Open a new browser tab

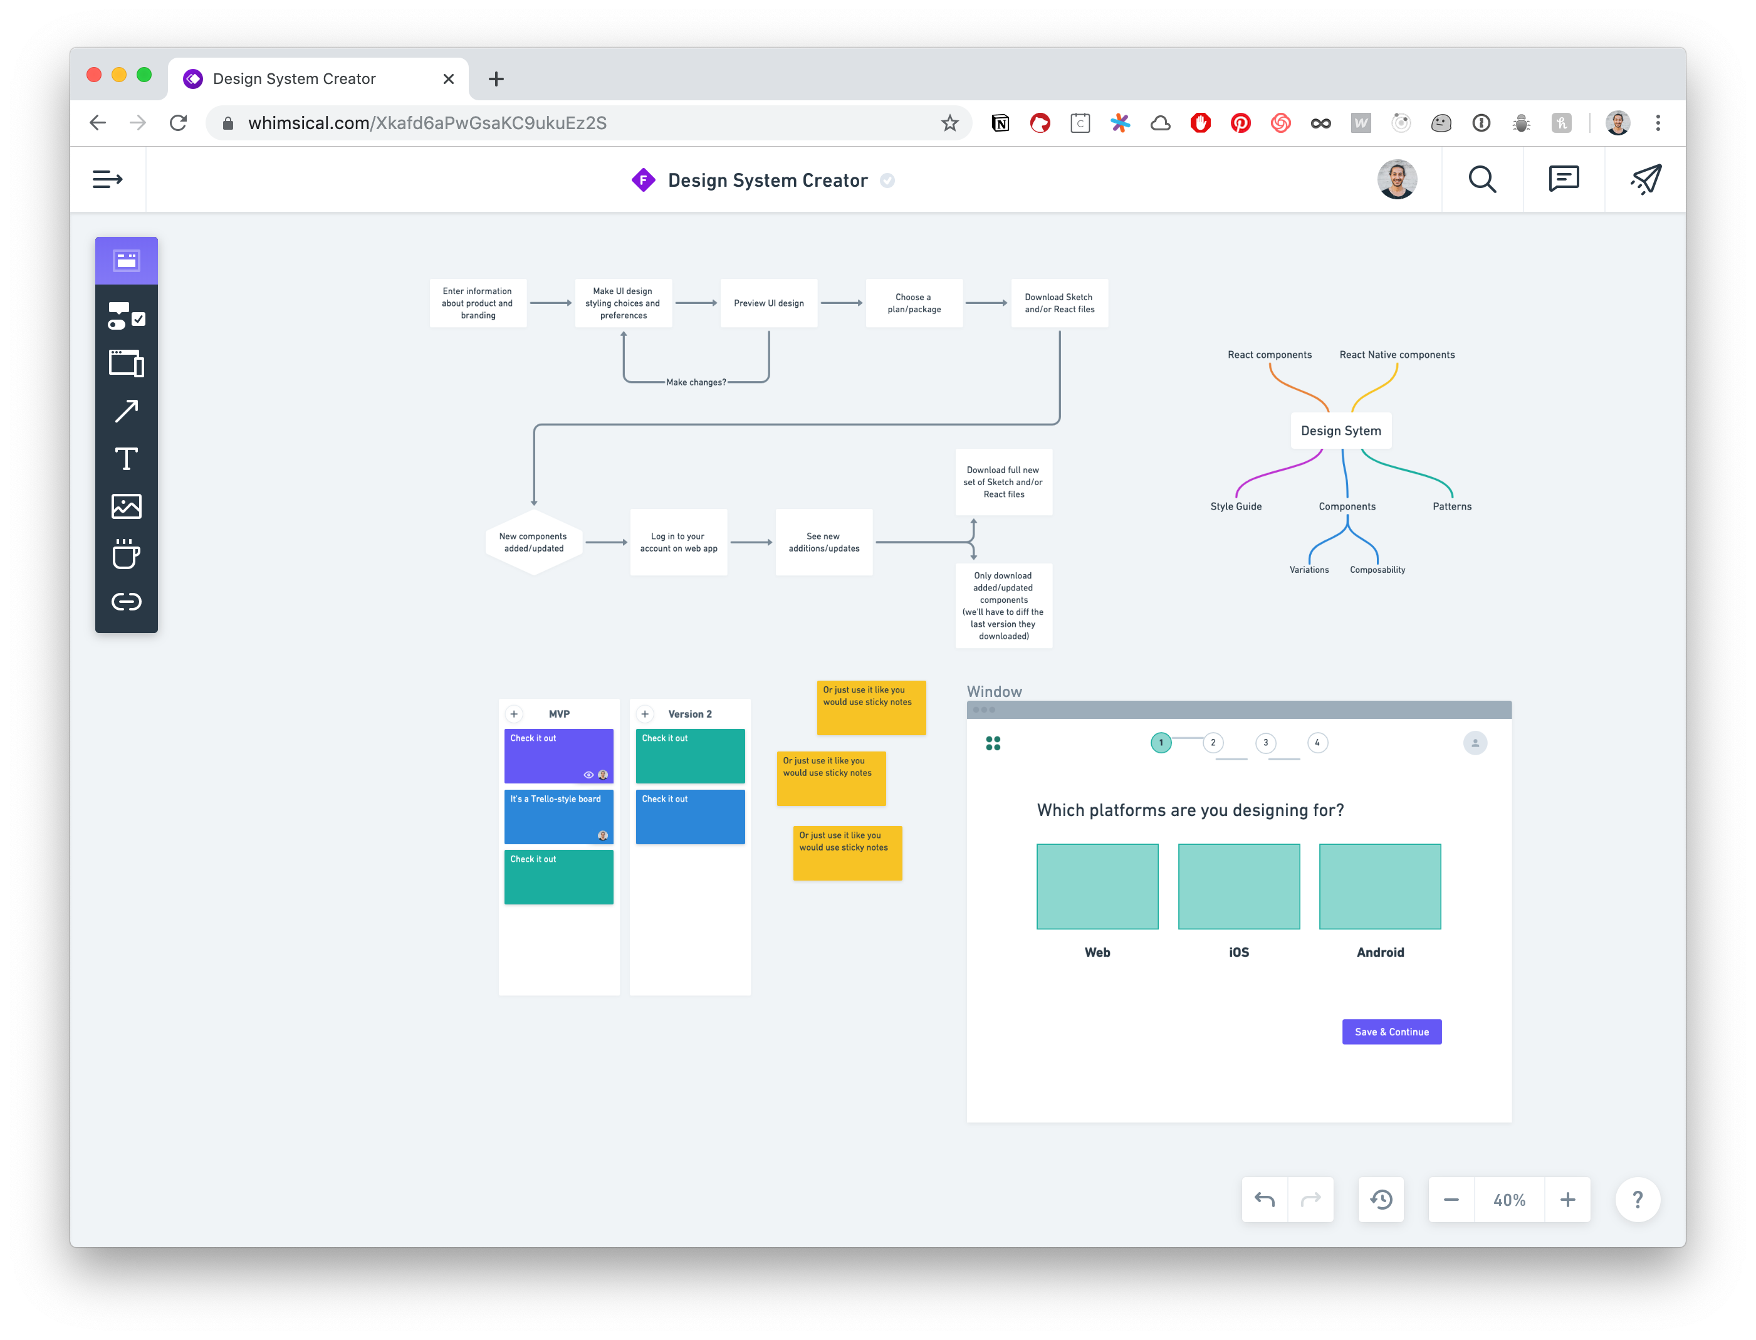tap(496, 78)
